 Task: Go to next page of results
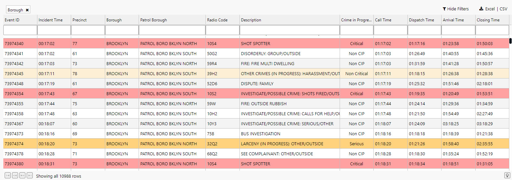point(22,175)
